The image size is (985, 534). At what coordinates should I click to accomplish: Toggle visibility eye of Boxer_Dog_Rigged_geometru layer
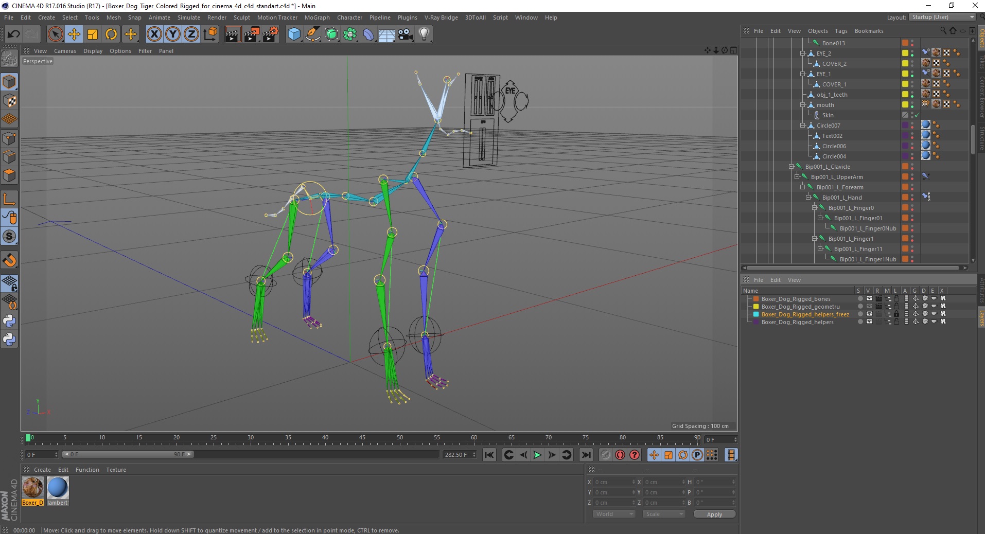[x=869, y=306]
